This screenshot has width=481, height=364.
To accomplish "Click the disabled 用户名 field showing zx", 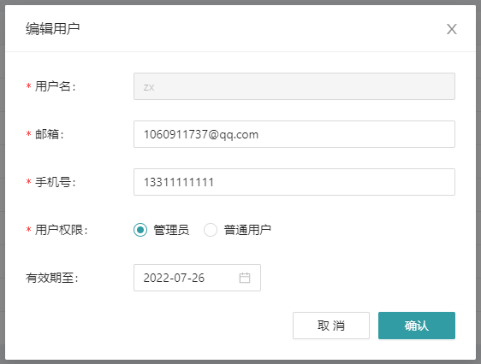I will 294,86.
